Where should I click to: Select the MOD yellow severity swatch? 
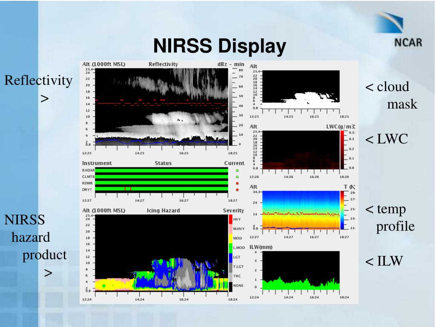[x=230, y=238]
